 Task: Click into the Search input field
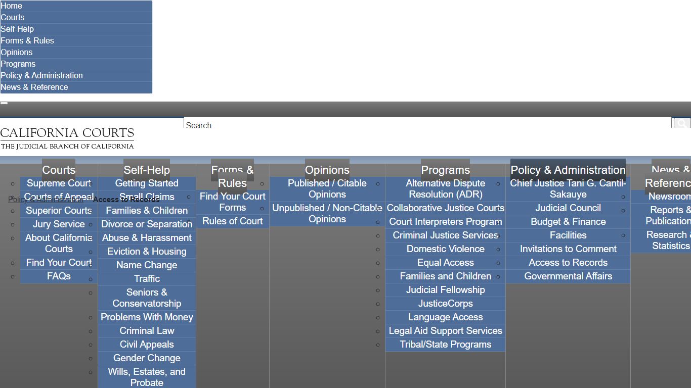(x=427, y=123)
